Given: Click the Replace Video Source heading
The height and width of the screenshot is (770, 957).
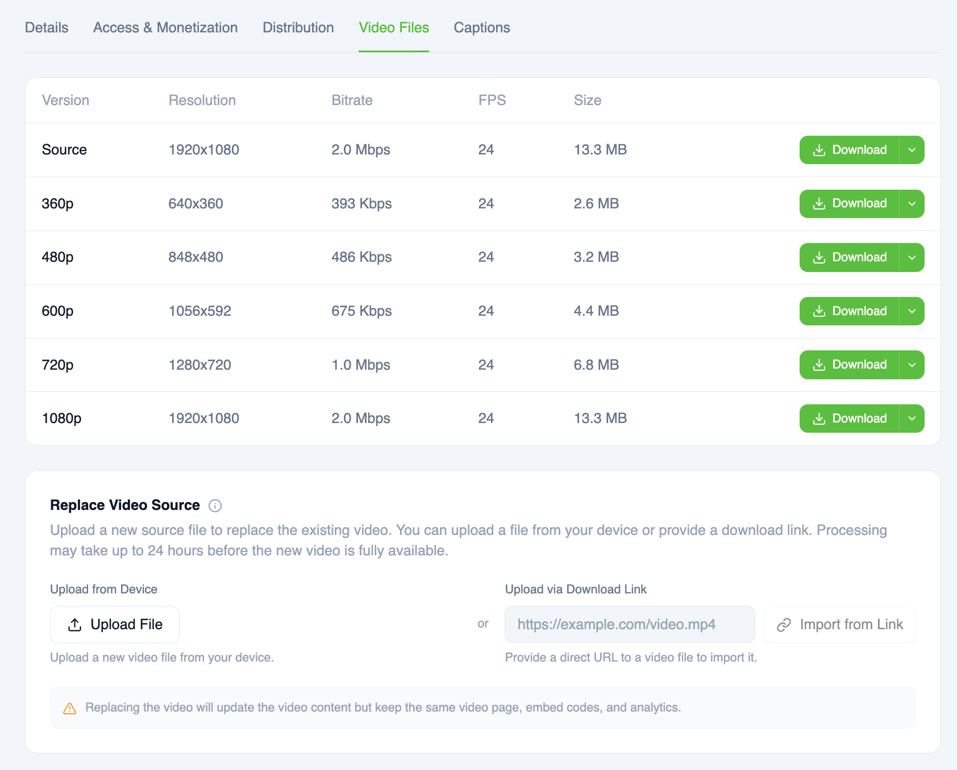Looking at the screenshot, I should [125, 505].
